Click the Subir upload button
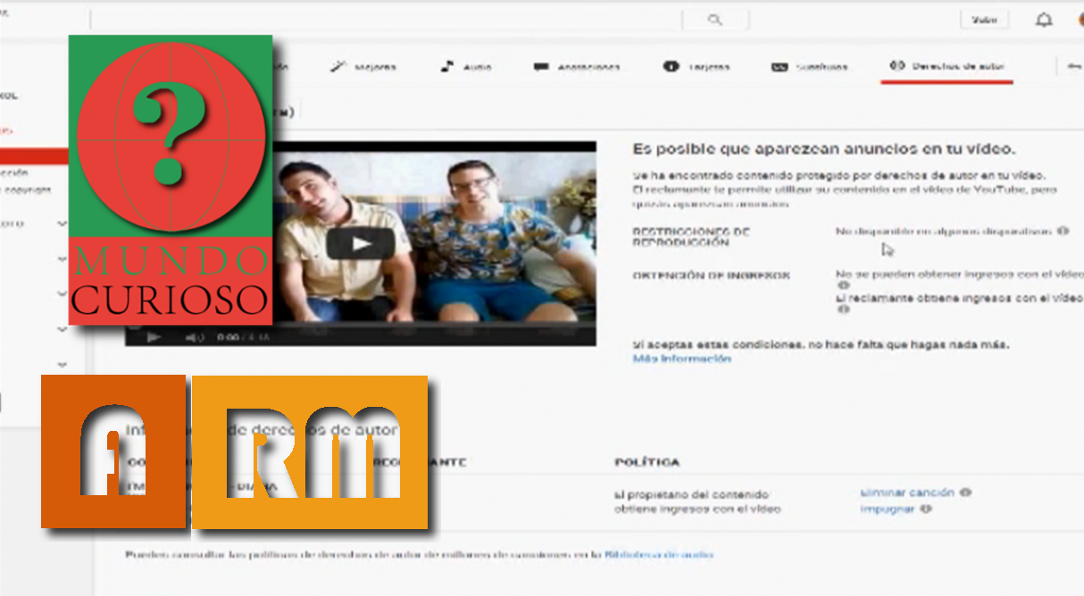 click(x=985, y=20)
